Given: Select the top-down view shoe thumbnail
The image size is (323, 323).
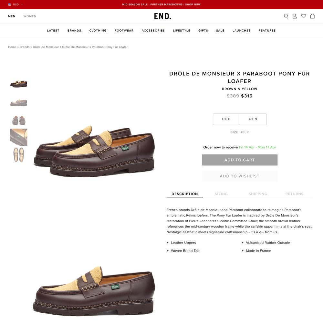Looking at the screenshot, I should click(18, 155).
